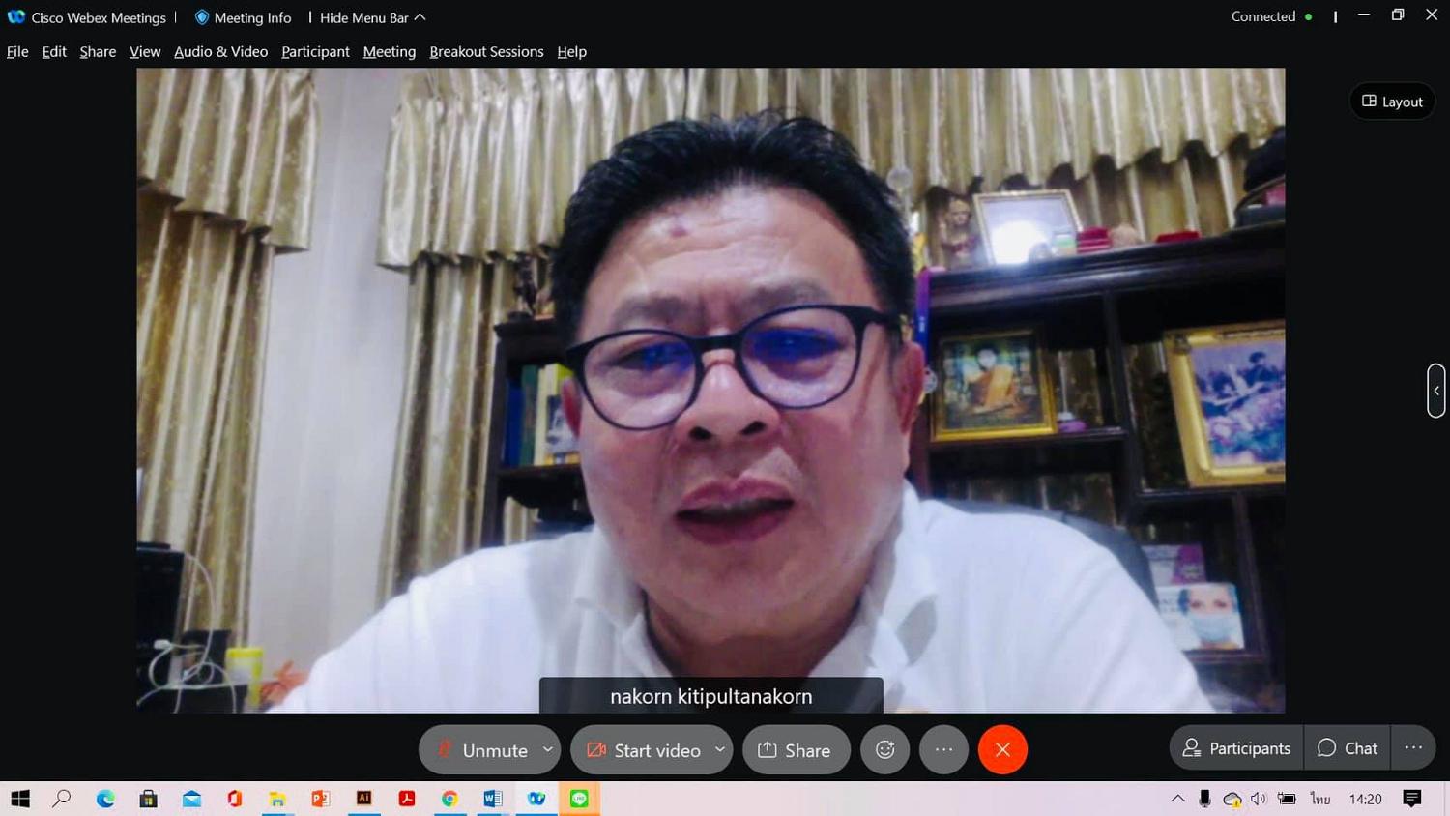Switch to Google Chrome in taskbar
This screenshot has height=816, width=1450.
pyautogui.click(x=449, y=799)
